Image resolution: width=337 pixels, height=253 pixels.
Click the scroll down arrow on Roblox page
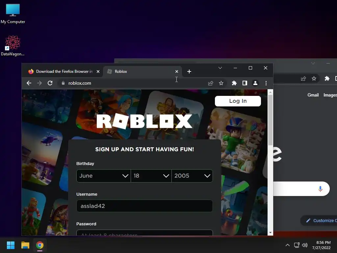(271, 233)
